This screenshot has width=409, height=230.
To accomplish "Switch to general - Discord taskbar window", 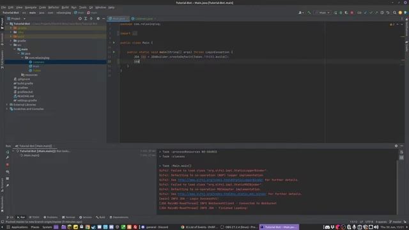I will tap(155, 227).
